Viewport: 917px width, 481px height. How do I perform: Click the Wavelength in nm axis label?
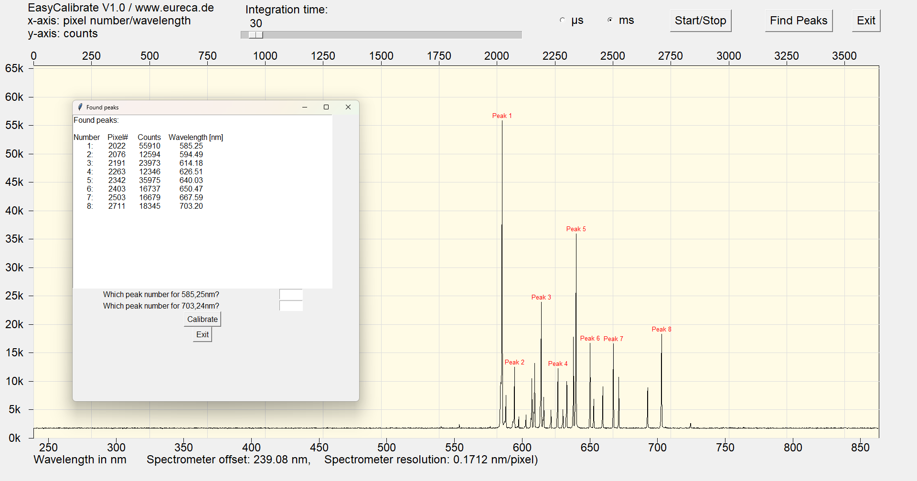click(80, 460)
